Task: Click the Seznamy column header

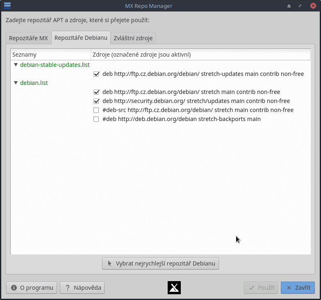Action: click(50, 55)
